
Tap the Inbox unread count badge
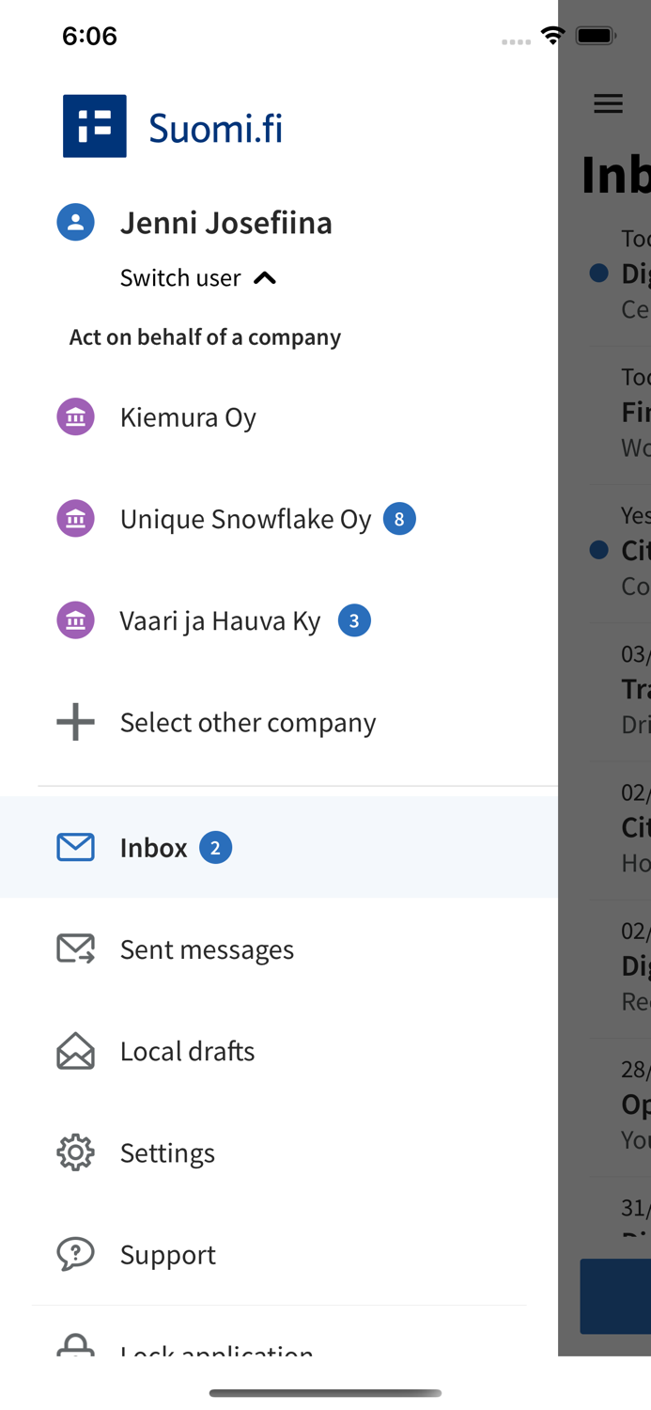point(215,847)
